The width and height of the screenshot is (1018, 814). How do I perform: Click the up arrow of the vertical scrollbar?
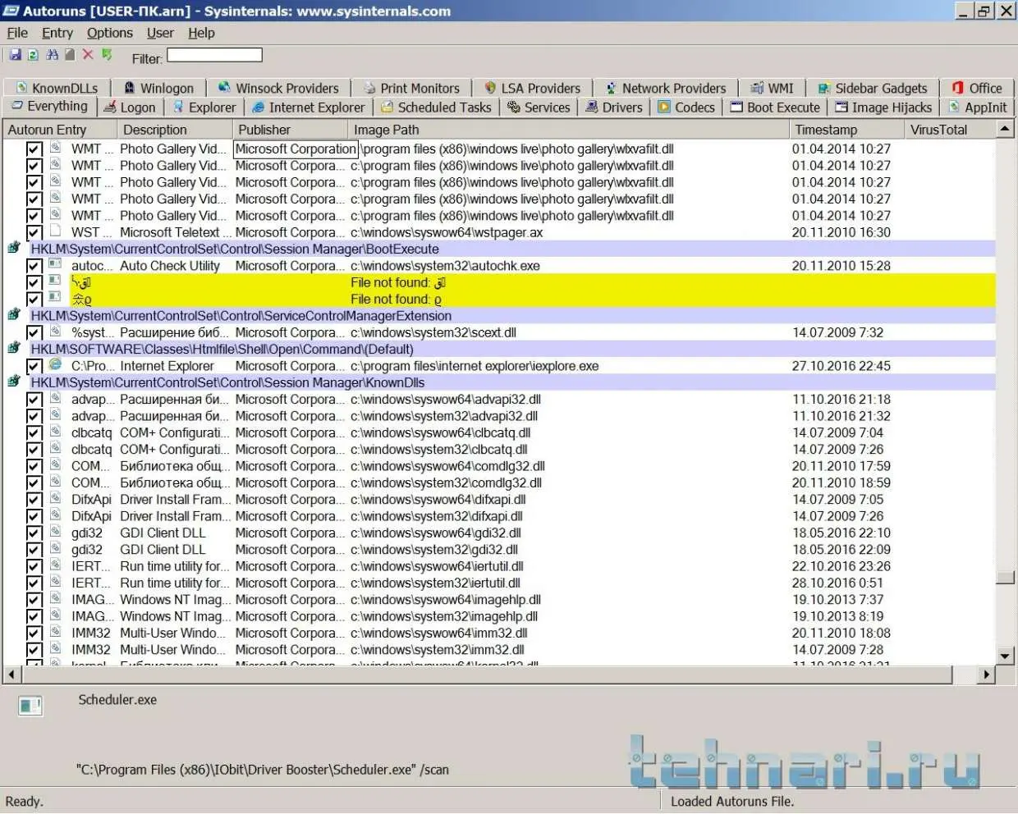point(1005,130)
